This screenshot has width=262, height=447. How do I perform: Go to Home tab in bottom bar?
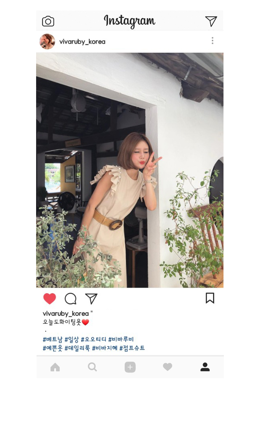click(55, 367)
